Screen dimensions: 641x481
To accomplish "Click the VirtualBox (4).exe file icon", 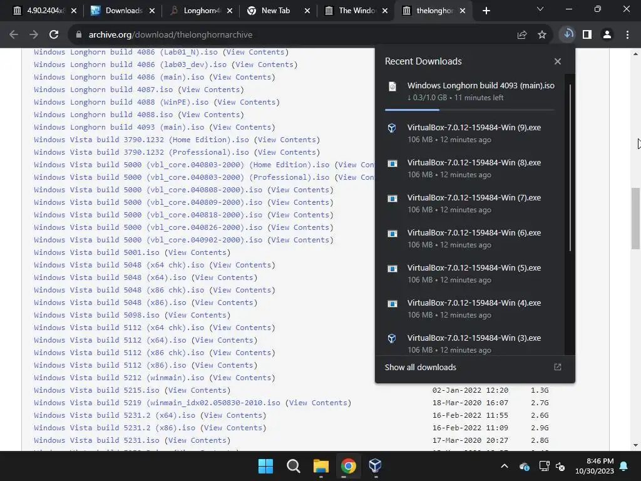I will (x=392, y=304).
